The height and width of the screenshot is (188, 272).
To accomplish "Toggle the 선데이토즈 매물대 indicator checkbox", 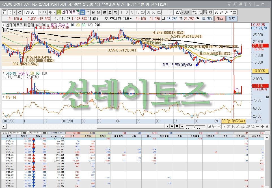I will (x=4, y=25).
